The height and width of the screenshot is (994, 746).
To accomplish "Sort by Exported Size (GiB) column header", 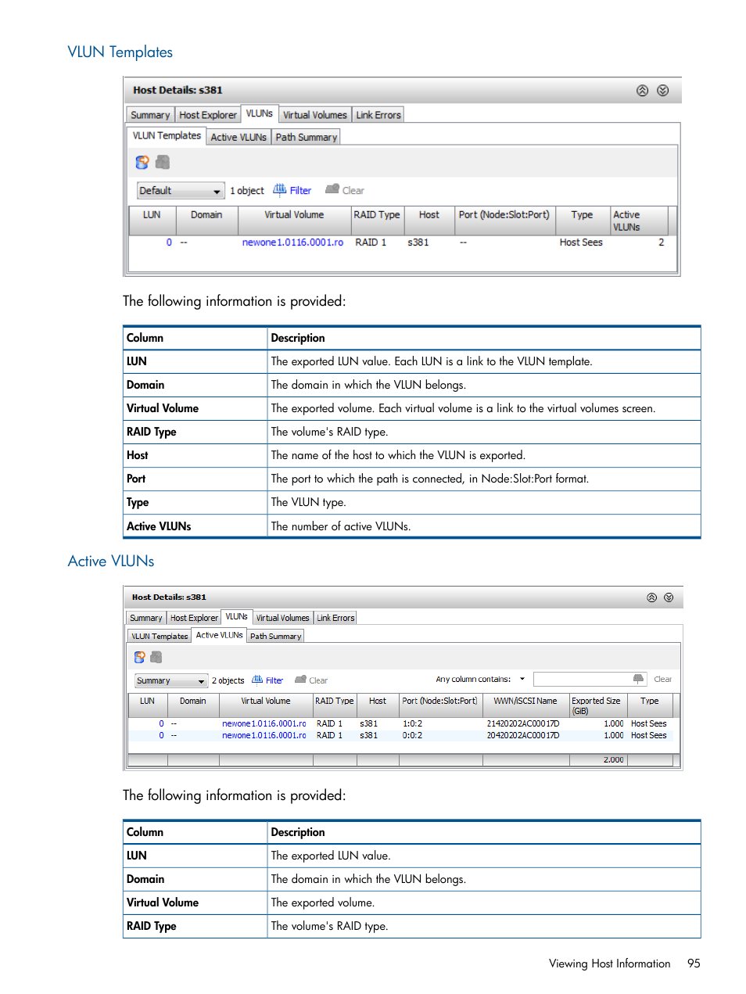I will (597, 705).
